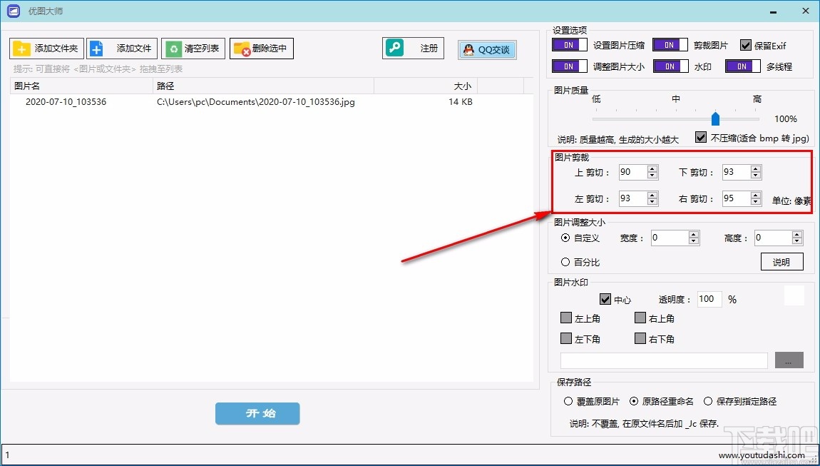Select the 百分比 radio button

pos(567,262)
